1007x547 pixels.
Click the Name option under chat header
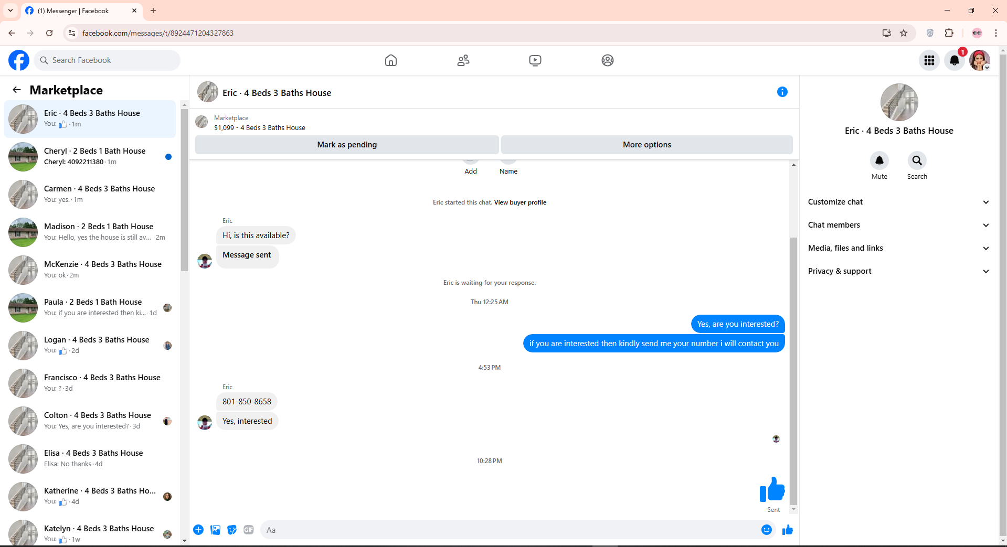508,171
